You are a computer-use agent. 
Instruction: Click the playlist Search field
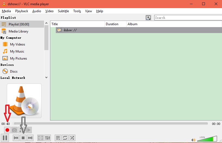coord(188,18)
